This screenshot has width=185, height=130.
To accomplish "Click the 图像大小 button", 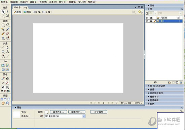I will pos(77,112).
